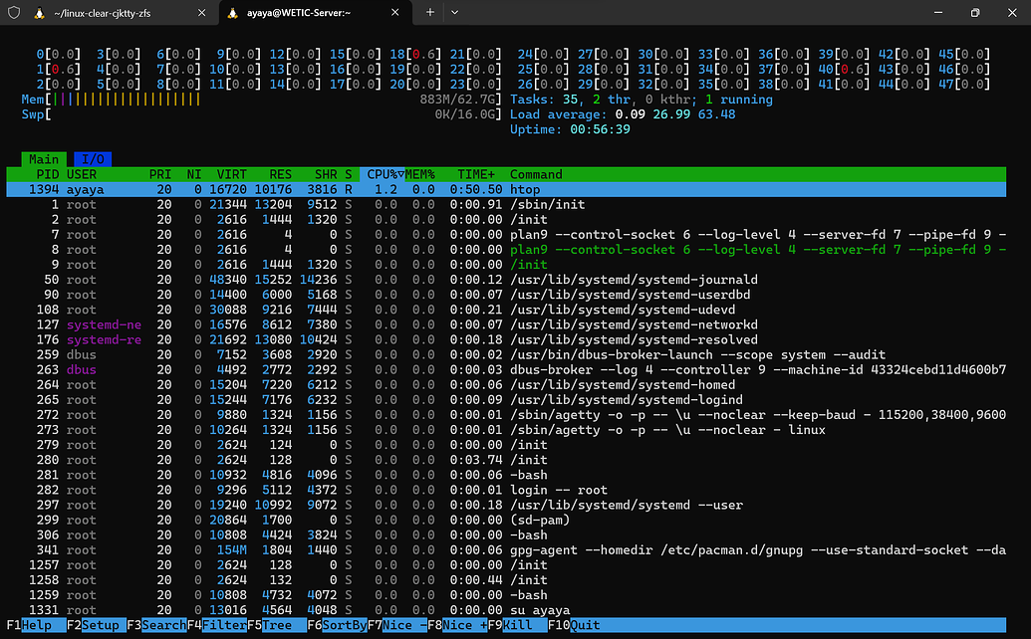Sort by VIRT column header
The image size is (1031, 639).
tap(231, 175)
